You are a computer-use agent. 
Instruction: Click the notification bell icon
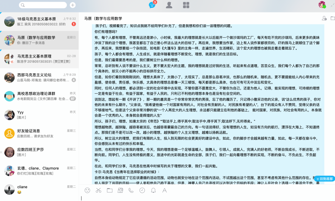153,190
